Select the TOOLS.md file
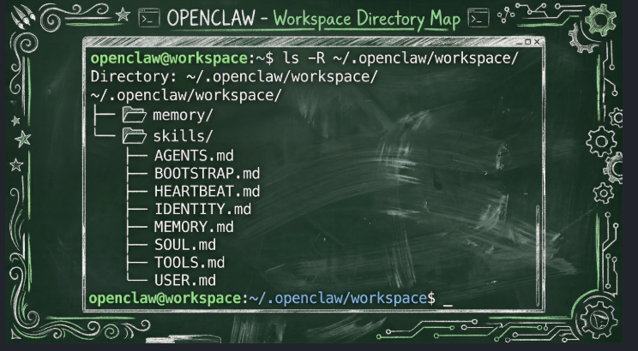 click(x=189, y=263)
